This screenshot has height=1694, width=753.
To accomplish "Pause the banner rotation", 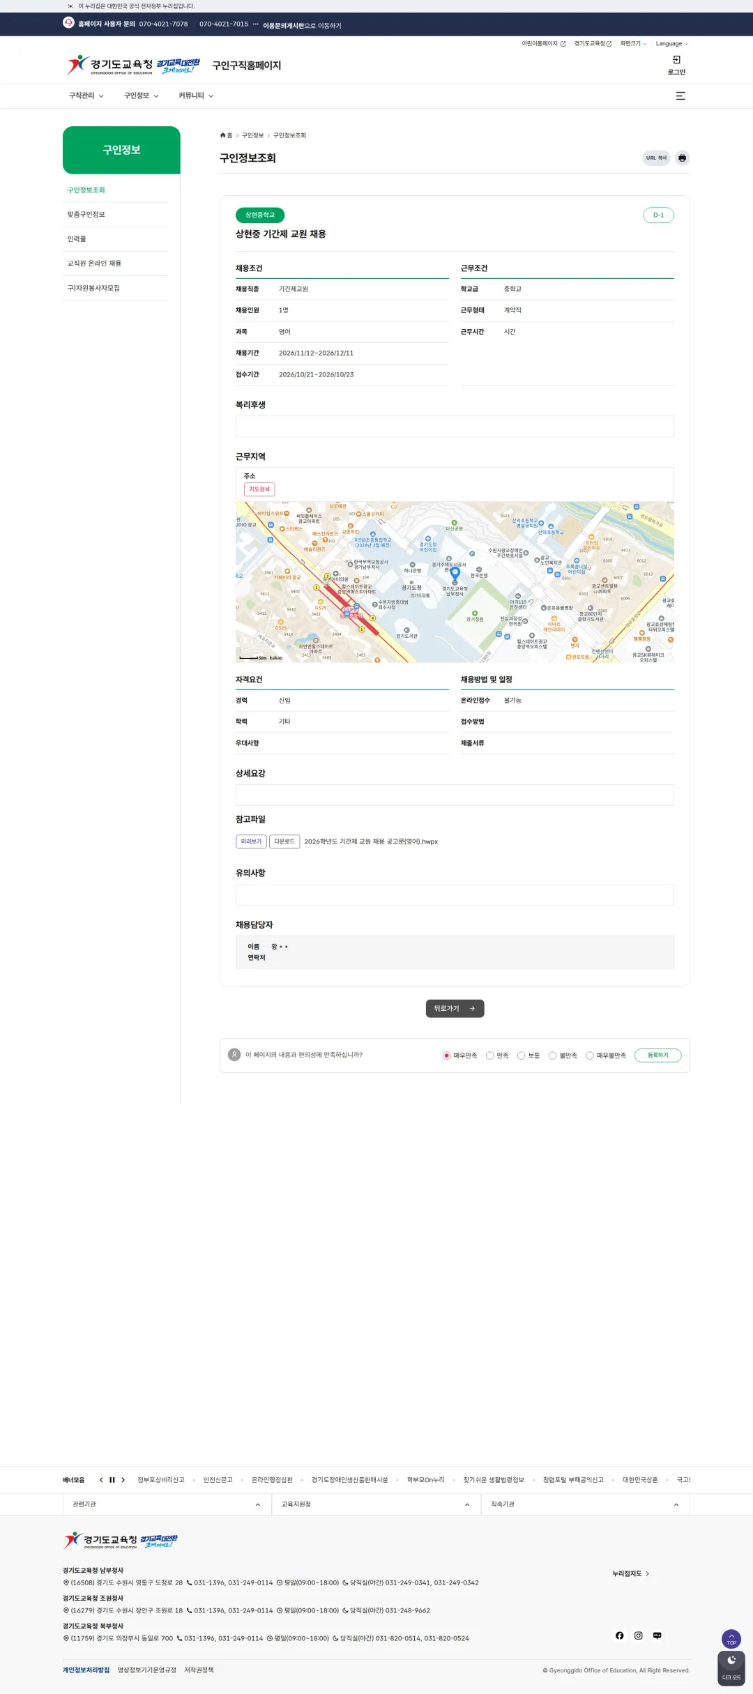I will point(112,1480).
